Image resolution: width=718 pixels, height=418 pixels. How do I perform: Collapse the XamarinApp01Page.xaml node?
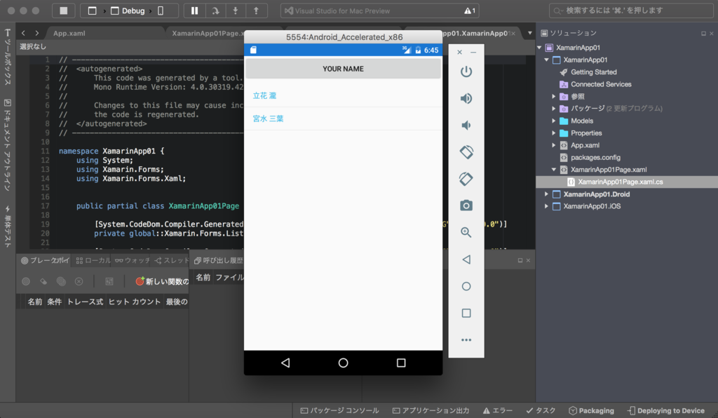554,170
